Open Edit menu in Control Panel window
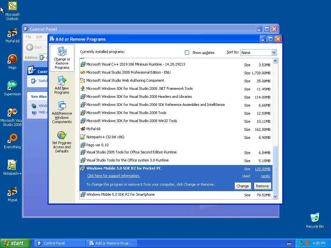Viewport: 331px width, 248px height. [x=39, y=37]
